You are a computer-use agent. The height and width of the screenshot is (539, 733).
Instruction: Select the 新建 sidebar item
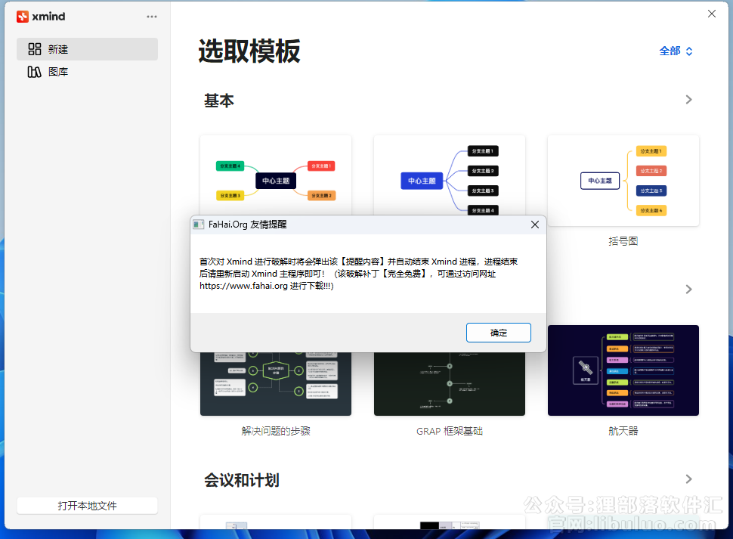[87, 49]
